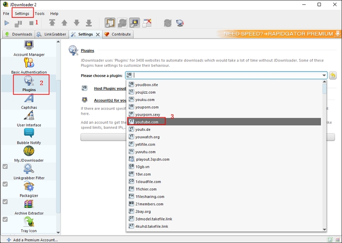This screenshot has width=342, height=243.
Task: Open Basic Authentication settings section
Action: (x=29, y=66)
